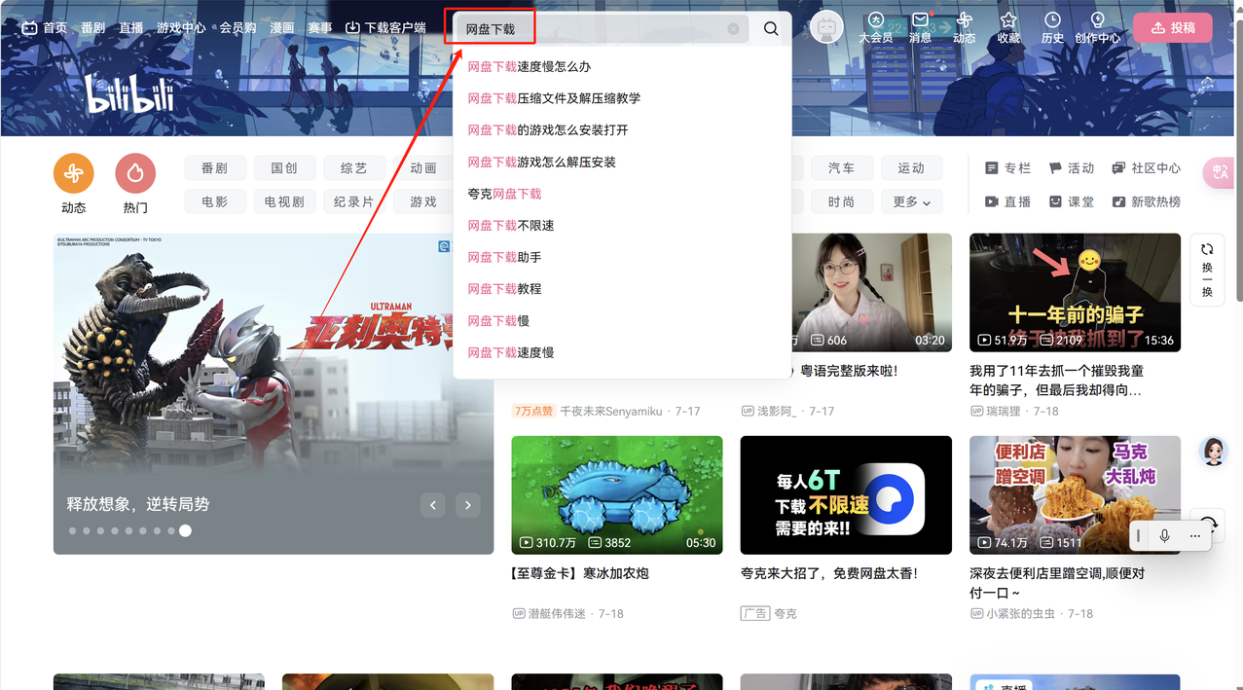
Task: Open the 课堂 link
Action: coord(1072,201)
